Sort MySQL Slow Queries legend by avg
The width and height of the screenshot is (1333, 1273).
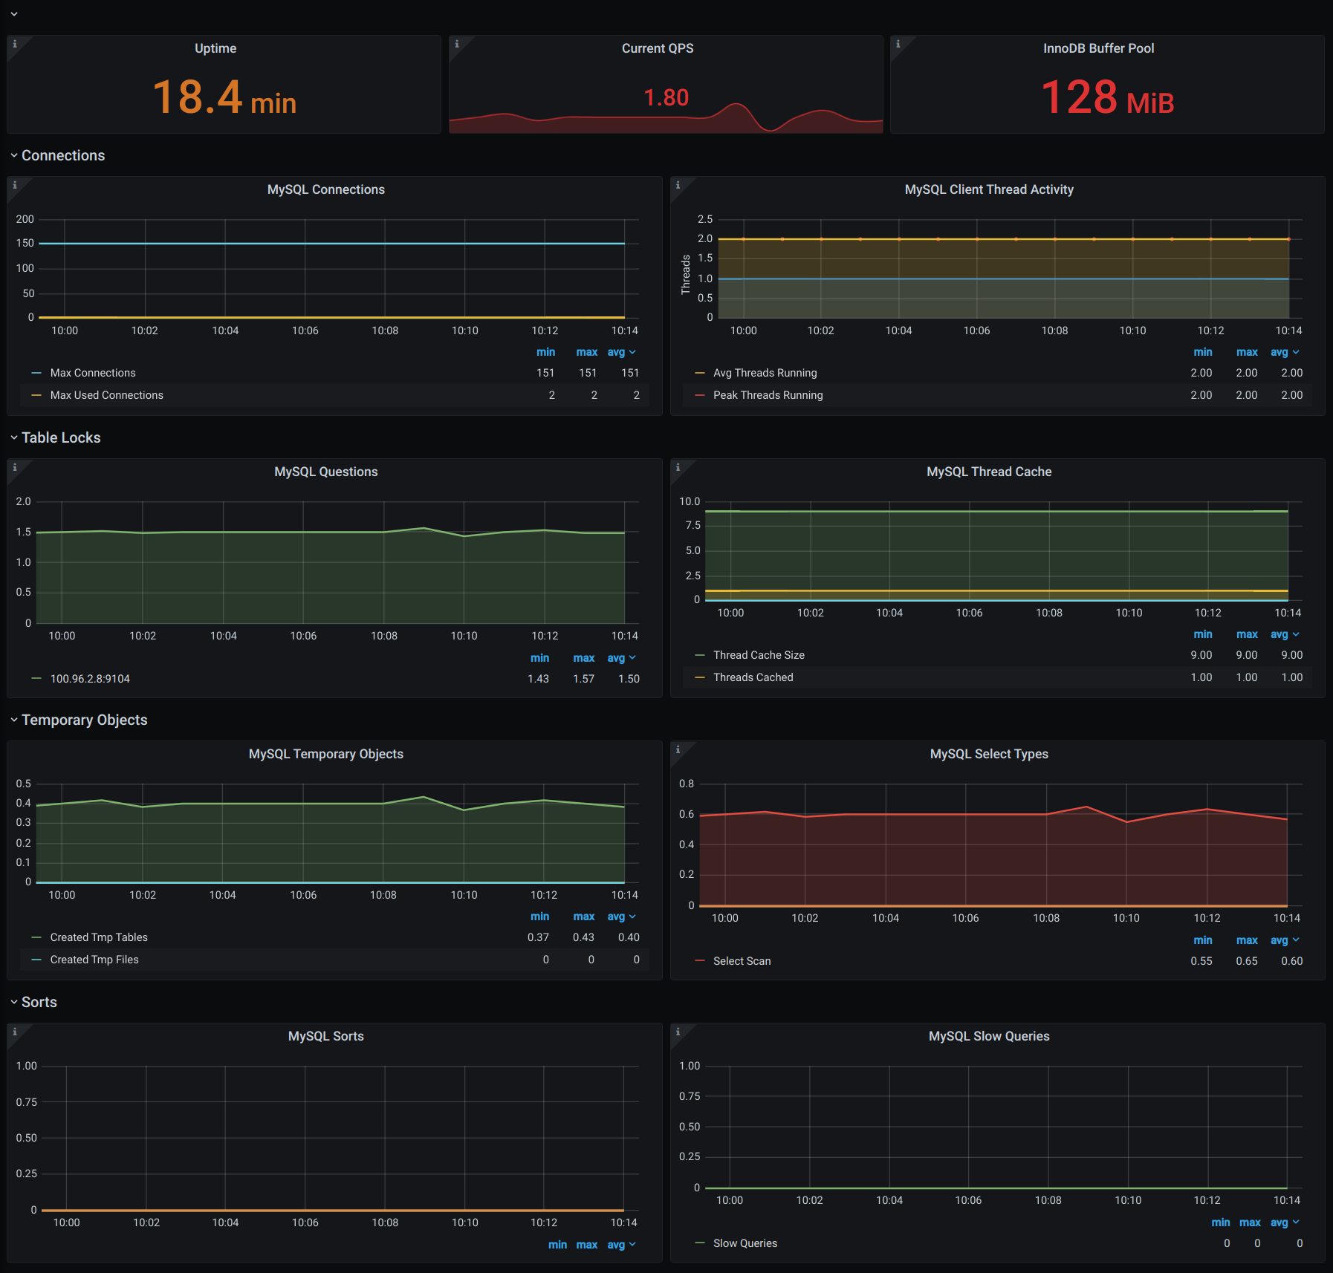(1285, 1222)
